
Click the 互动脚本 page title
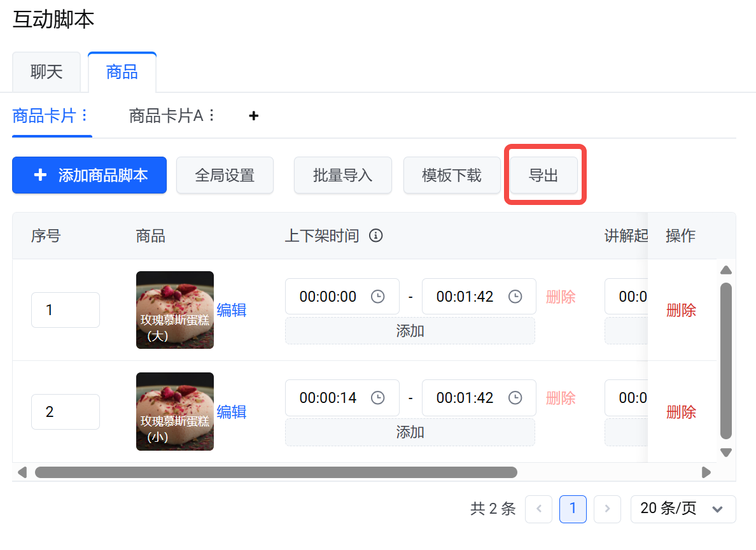click(53, 19)
